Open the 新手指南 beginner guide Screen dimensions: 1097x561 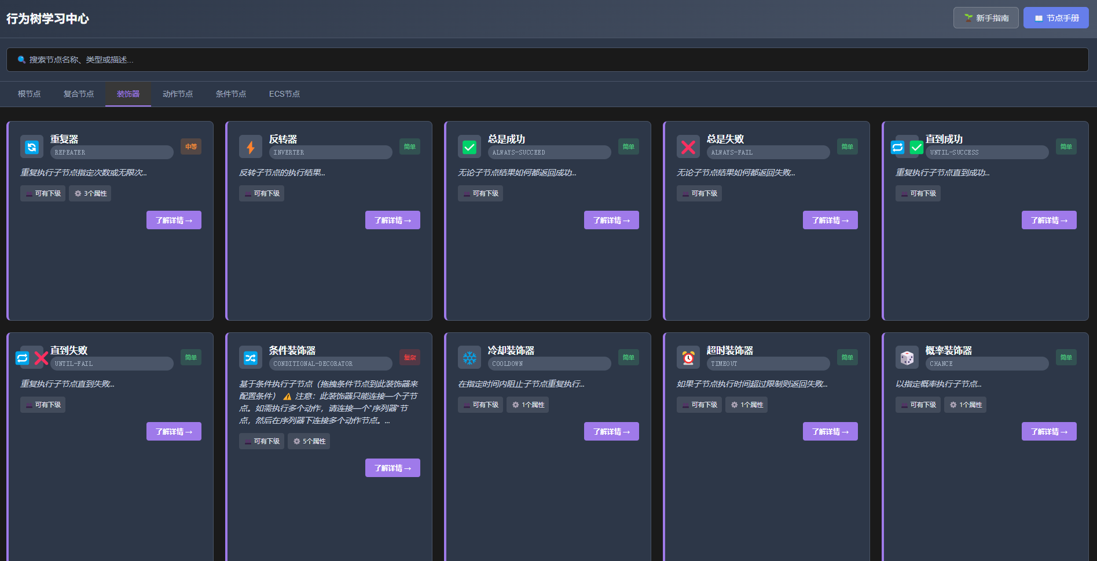(986, 18)
